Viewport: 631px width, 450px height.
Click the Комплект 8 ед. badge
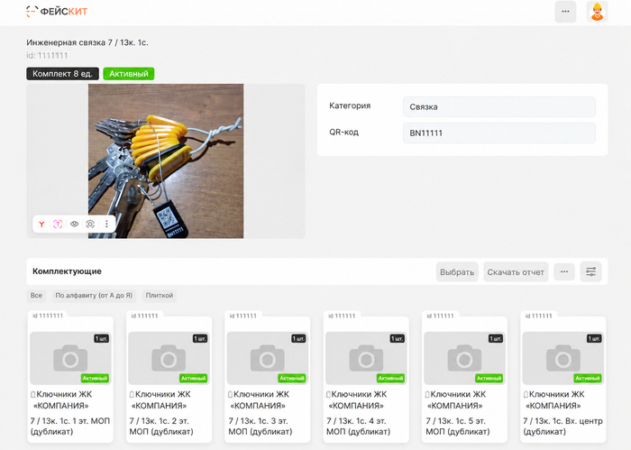point(63,74)
